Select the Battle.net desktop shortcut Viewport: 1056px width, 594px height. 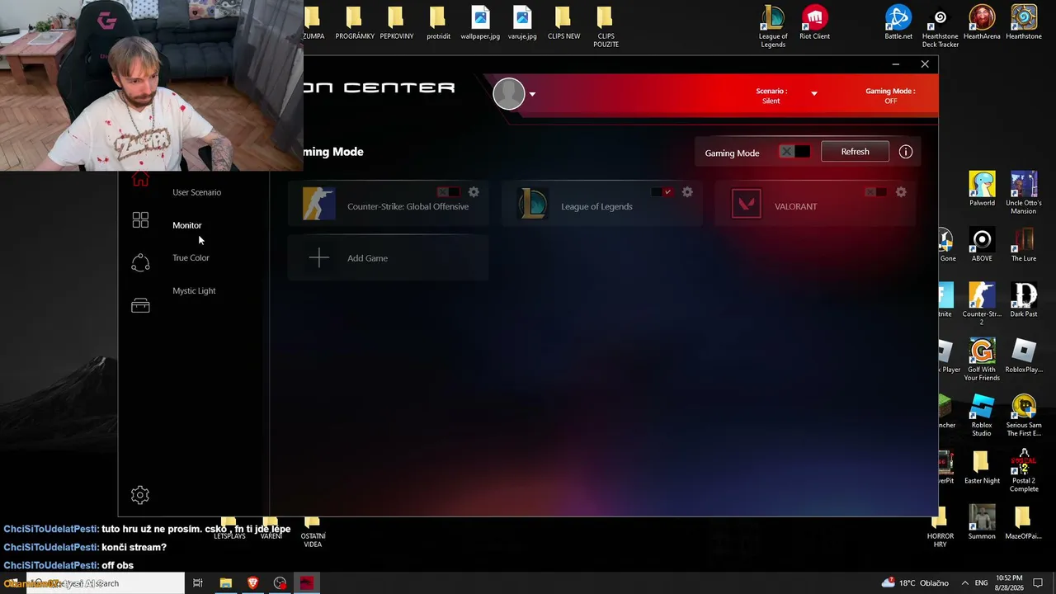[898, 23]
